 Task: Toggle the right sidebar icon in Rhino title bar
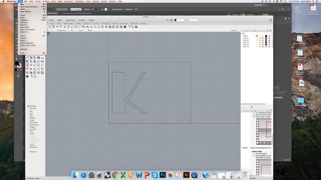coord(270,20)
